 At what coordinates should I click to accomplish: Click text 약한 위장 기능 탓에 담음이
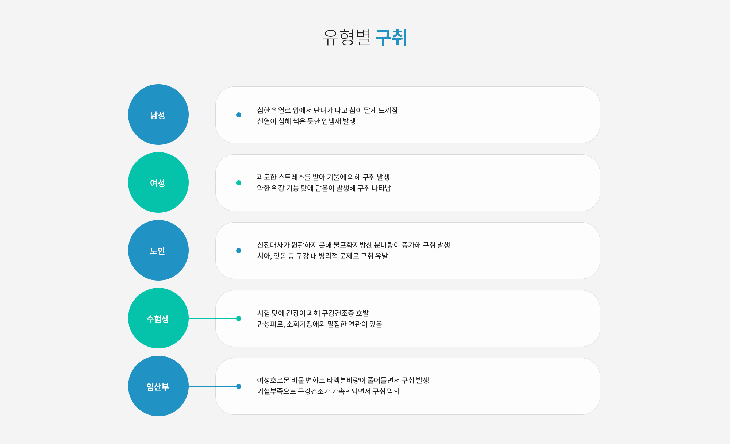(296, 188)
